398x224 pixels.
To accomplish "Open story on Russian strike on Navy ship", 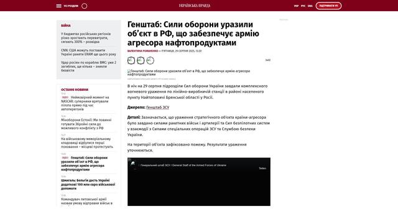I will pos(88,67).
